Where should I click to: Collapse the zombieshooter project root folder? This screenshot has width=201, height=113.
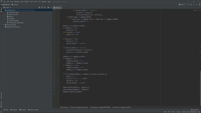coord(3,10)
